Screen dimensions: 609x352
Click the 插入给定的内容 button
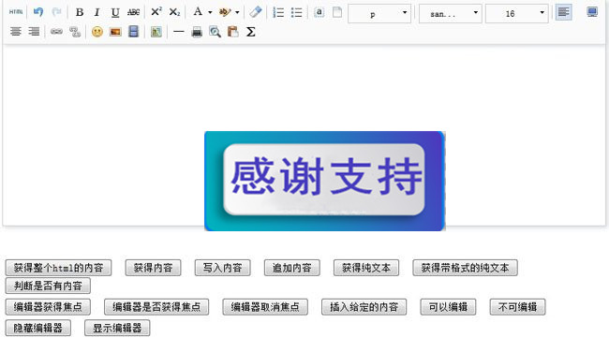(364, 307)
